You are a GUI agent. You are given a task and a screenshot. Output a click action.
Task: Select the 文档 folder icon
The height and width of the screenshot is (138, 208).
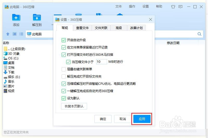pyautogui.click(x=5, y=67)
